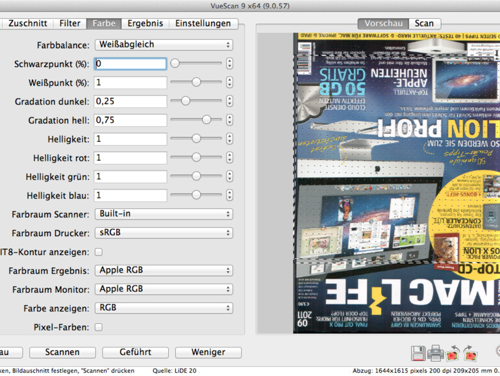Switch to the Ergebnis tab
The width and height of the screenshot is (500, 376).
coord(145,23)
